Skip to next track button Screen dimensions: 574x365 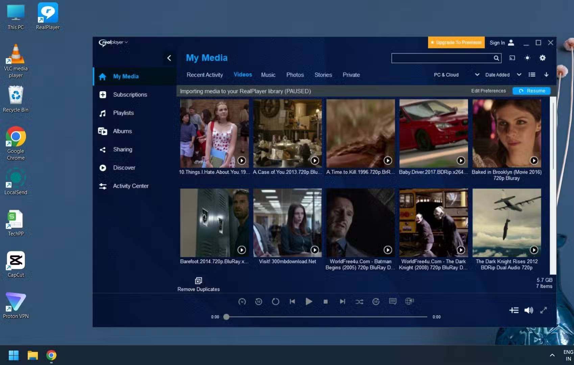click(342, 301)
